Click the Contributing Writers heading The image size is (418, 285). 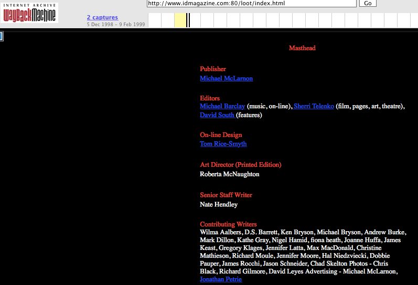[228, 224]
